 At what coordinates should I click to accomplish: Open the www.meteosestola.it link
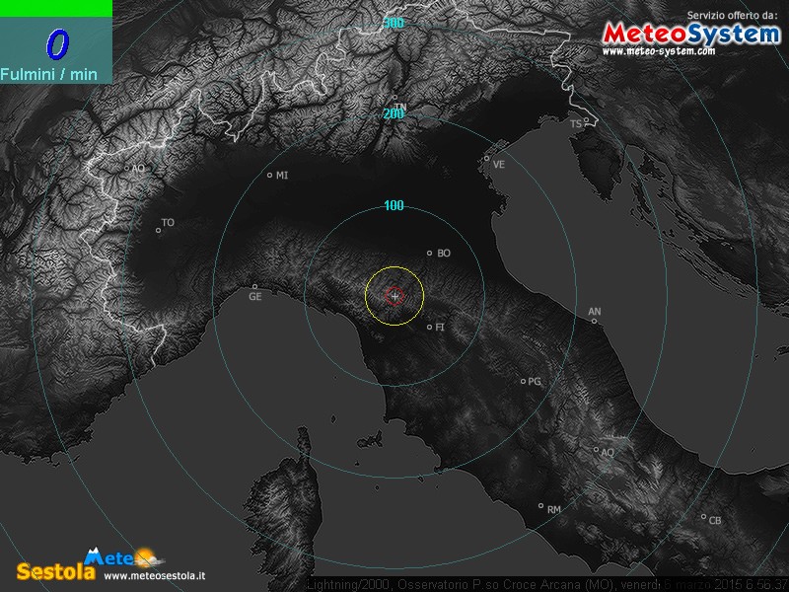pyautogui.click(x=154, y=575)
